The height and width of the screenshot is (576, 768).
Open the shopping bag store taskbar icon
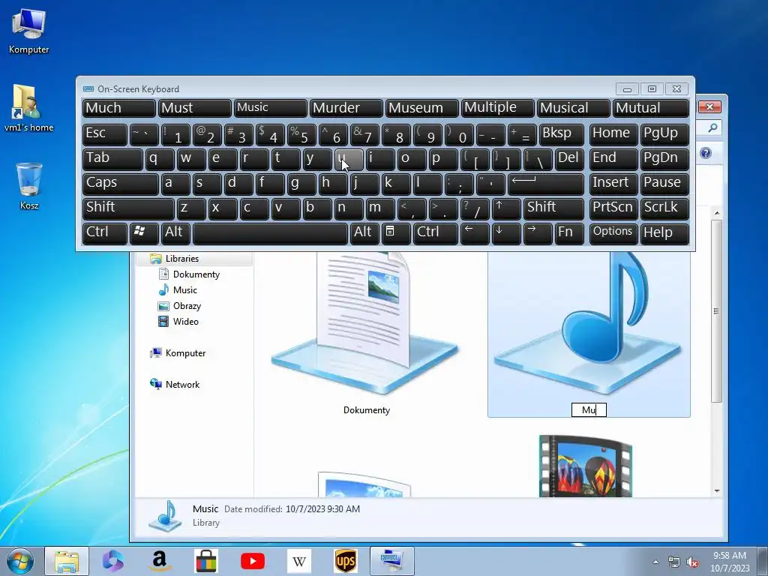click(205, 561)
